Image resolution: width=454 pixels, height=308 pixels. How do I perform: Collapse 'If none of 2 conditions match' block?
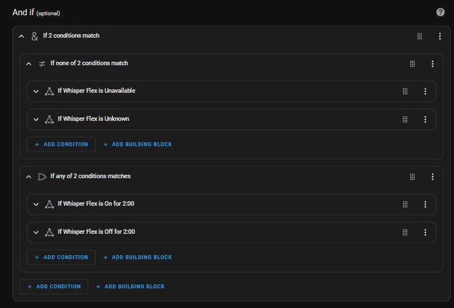tap(29, 64)
